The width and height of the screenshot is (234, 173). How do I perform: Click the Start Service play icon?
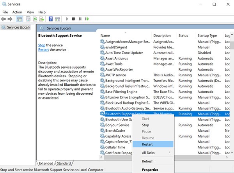tap(67, 19)
